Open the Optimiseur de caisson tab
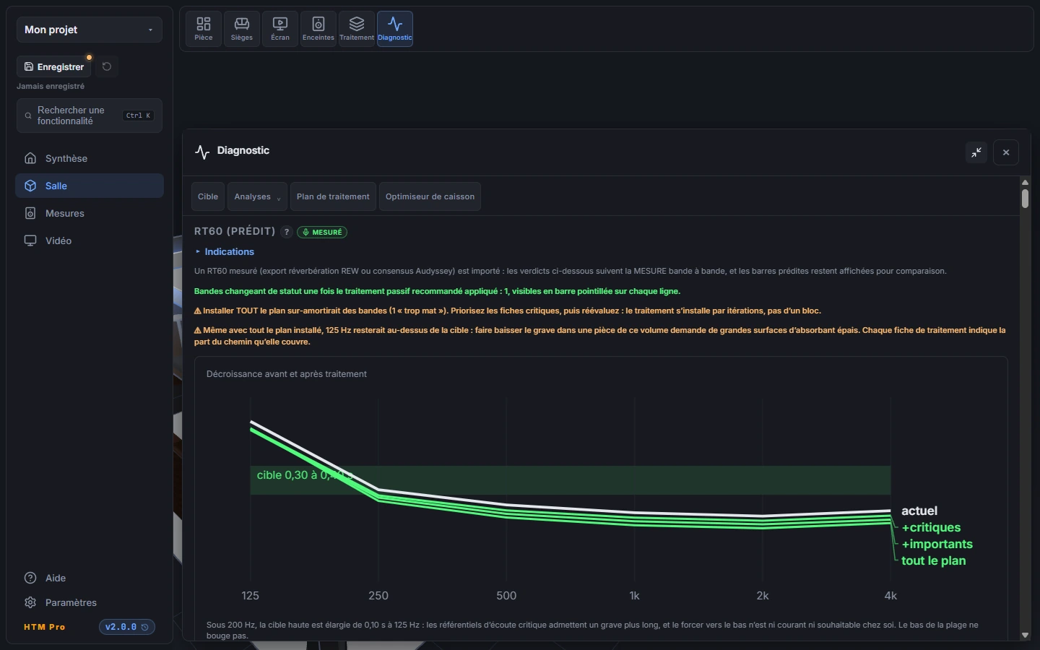The width and height of the screenshot is (1040, 650). (x=430, y=196)
